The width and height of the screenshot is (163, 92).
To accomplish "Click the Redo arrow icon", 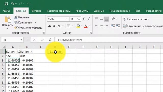I will pos(20,4).
